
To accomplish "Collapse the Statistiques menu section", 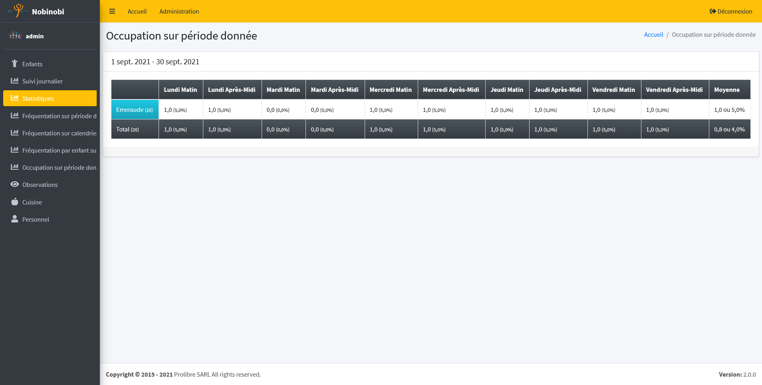I will tap(50, 98).
